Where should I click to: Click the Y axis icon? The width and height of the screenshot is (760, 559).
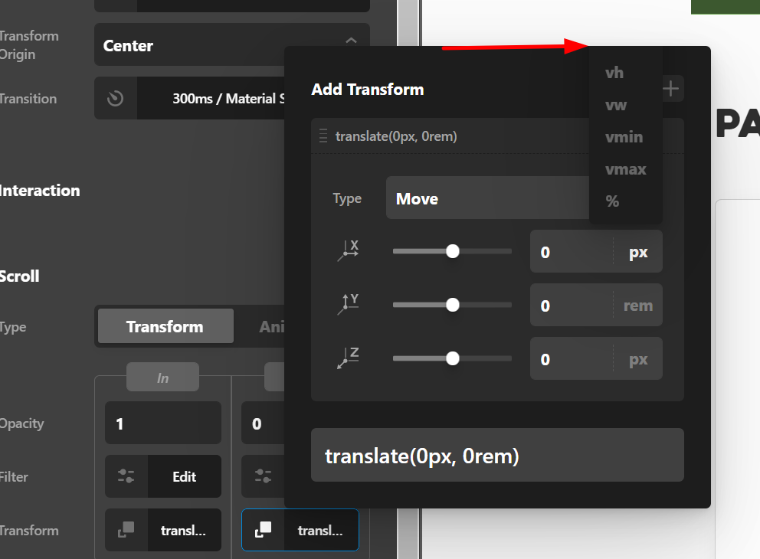[349, 304]
